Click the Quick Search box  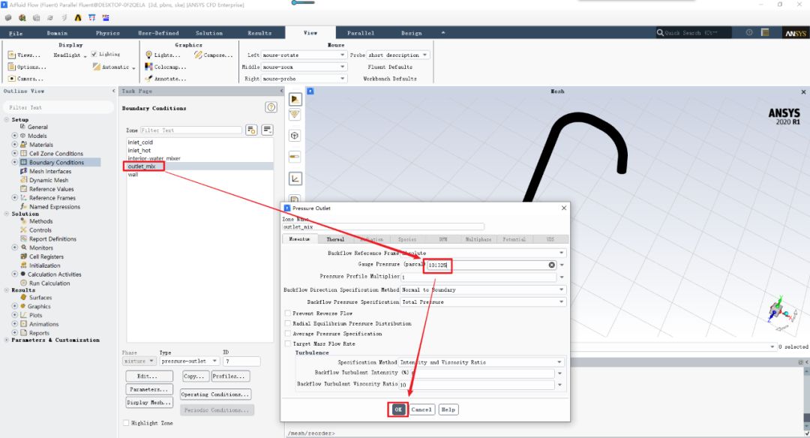[x=693, y=32]
